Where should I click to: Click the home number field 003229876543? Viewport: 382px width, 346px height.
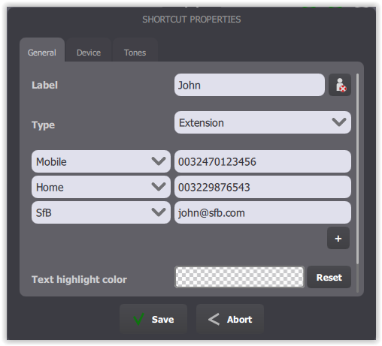click(262, 187)
